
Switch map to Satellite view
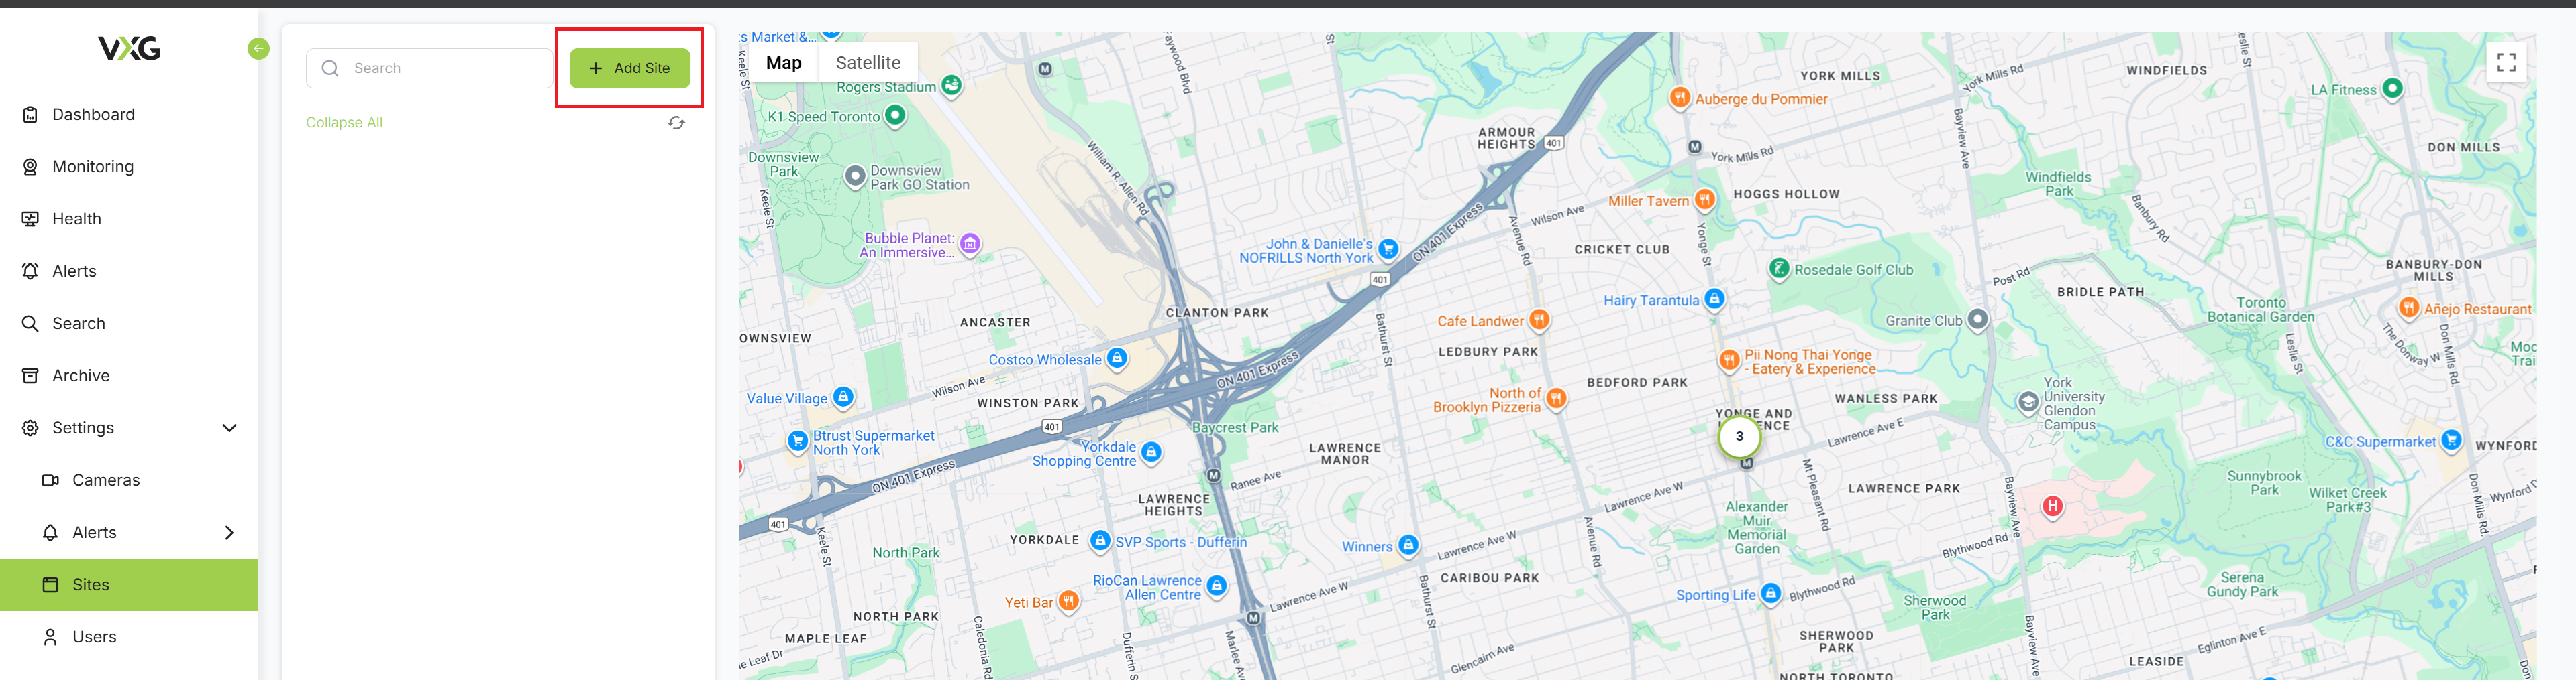(x=868, y=63)
